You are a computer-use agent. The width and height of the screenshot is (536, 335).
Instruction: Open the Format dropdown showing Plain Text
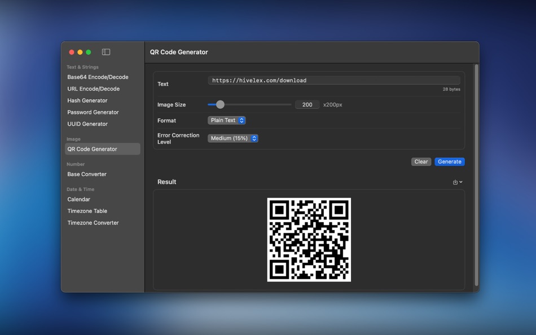click(226, 120)
